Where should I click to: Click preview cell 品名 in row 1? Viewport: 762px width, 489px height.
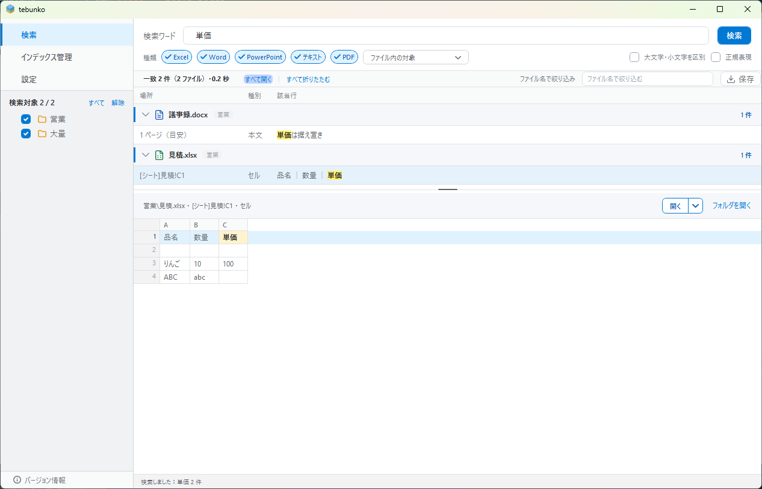(175, 237)
